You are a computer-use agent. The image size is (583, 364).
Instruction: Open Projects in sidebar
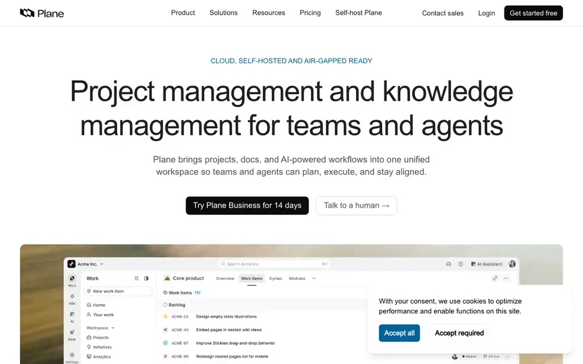point(98,338)
